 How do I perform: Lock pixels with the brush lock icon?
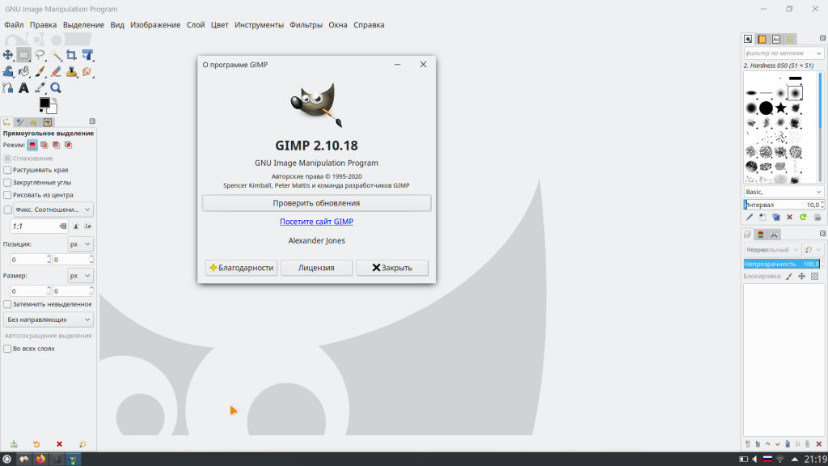coord(789,277)
